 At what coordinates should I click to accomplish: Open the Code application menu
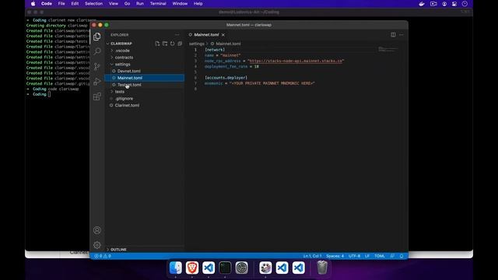coord(47,4)
